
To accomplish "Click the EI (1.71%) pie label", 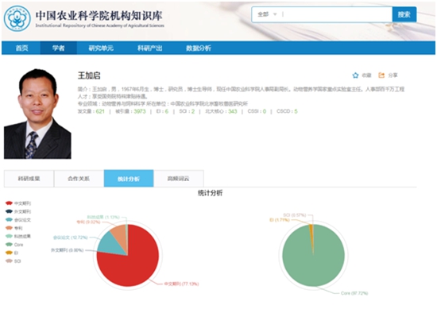I will click(x=280, y=220).
